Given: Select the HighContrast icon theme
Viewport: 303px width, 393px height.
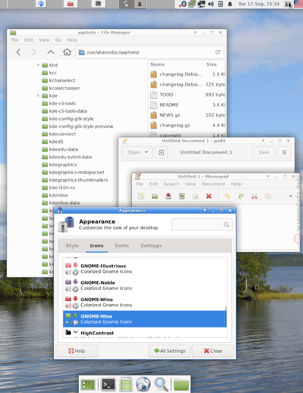Looking at the screenshot, I should tap(145, 333).
